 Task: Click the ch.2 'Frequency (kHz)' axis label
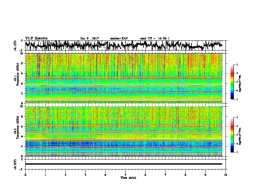coord(18,127)
